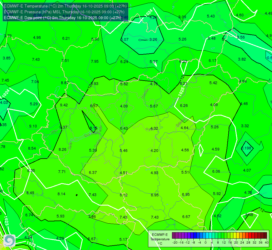The width and height of the screenshot is (272, 250).
Task: Click the dew point value 4.56
Action: [x=185, y=150]
